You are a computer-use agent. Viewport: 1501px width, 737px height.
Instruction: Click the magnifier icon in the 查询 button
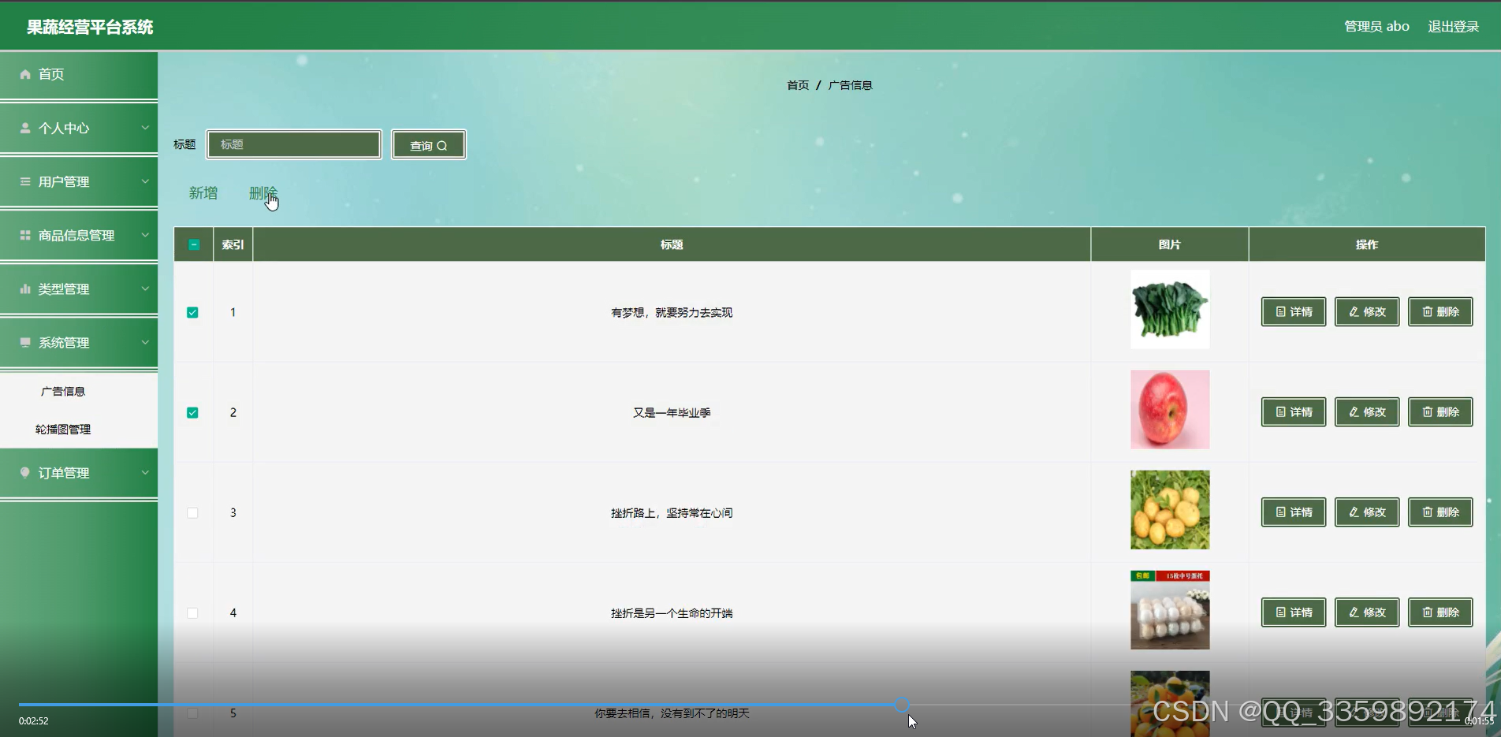coord(442,146)
